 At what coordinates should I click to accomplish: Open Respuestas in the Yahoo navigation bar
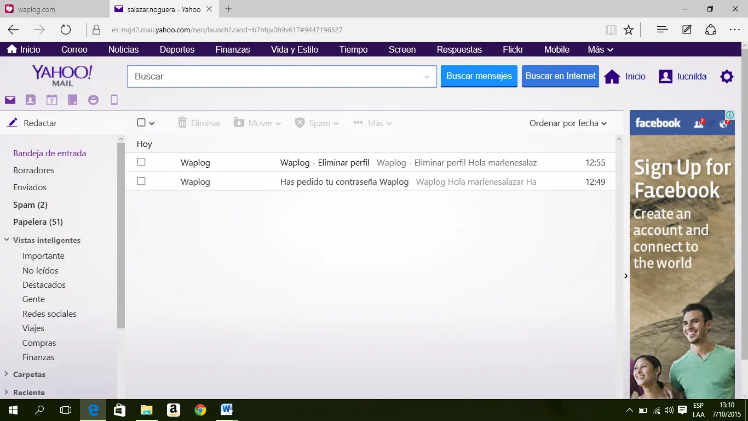(x=459, y=49)
